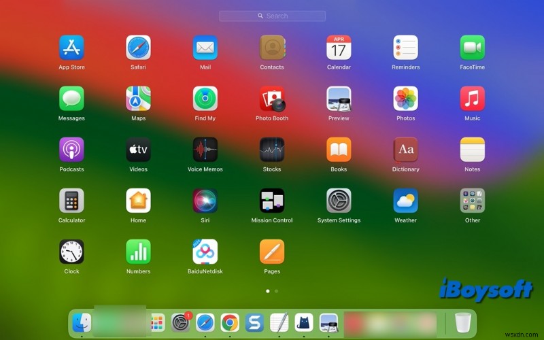Open Finder in the Dock
The image size is (544, 340).
coord(82,322)
